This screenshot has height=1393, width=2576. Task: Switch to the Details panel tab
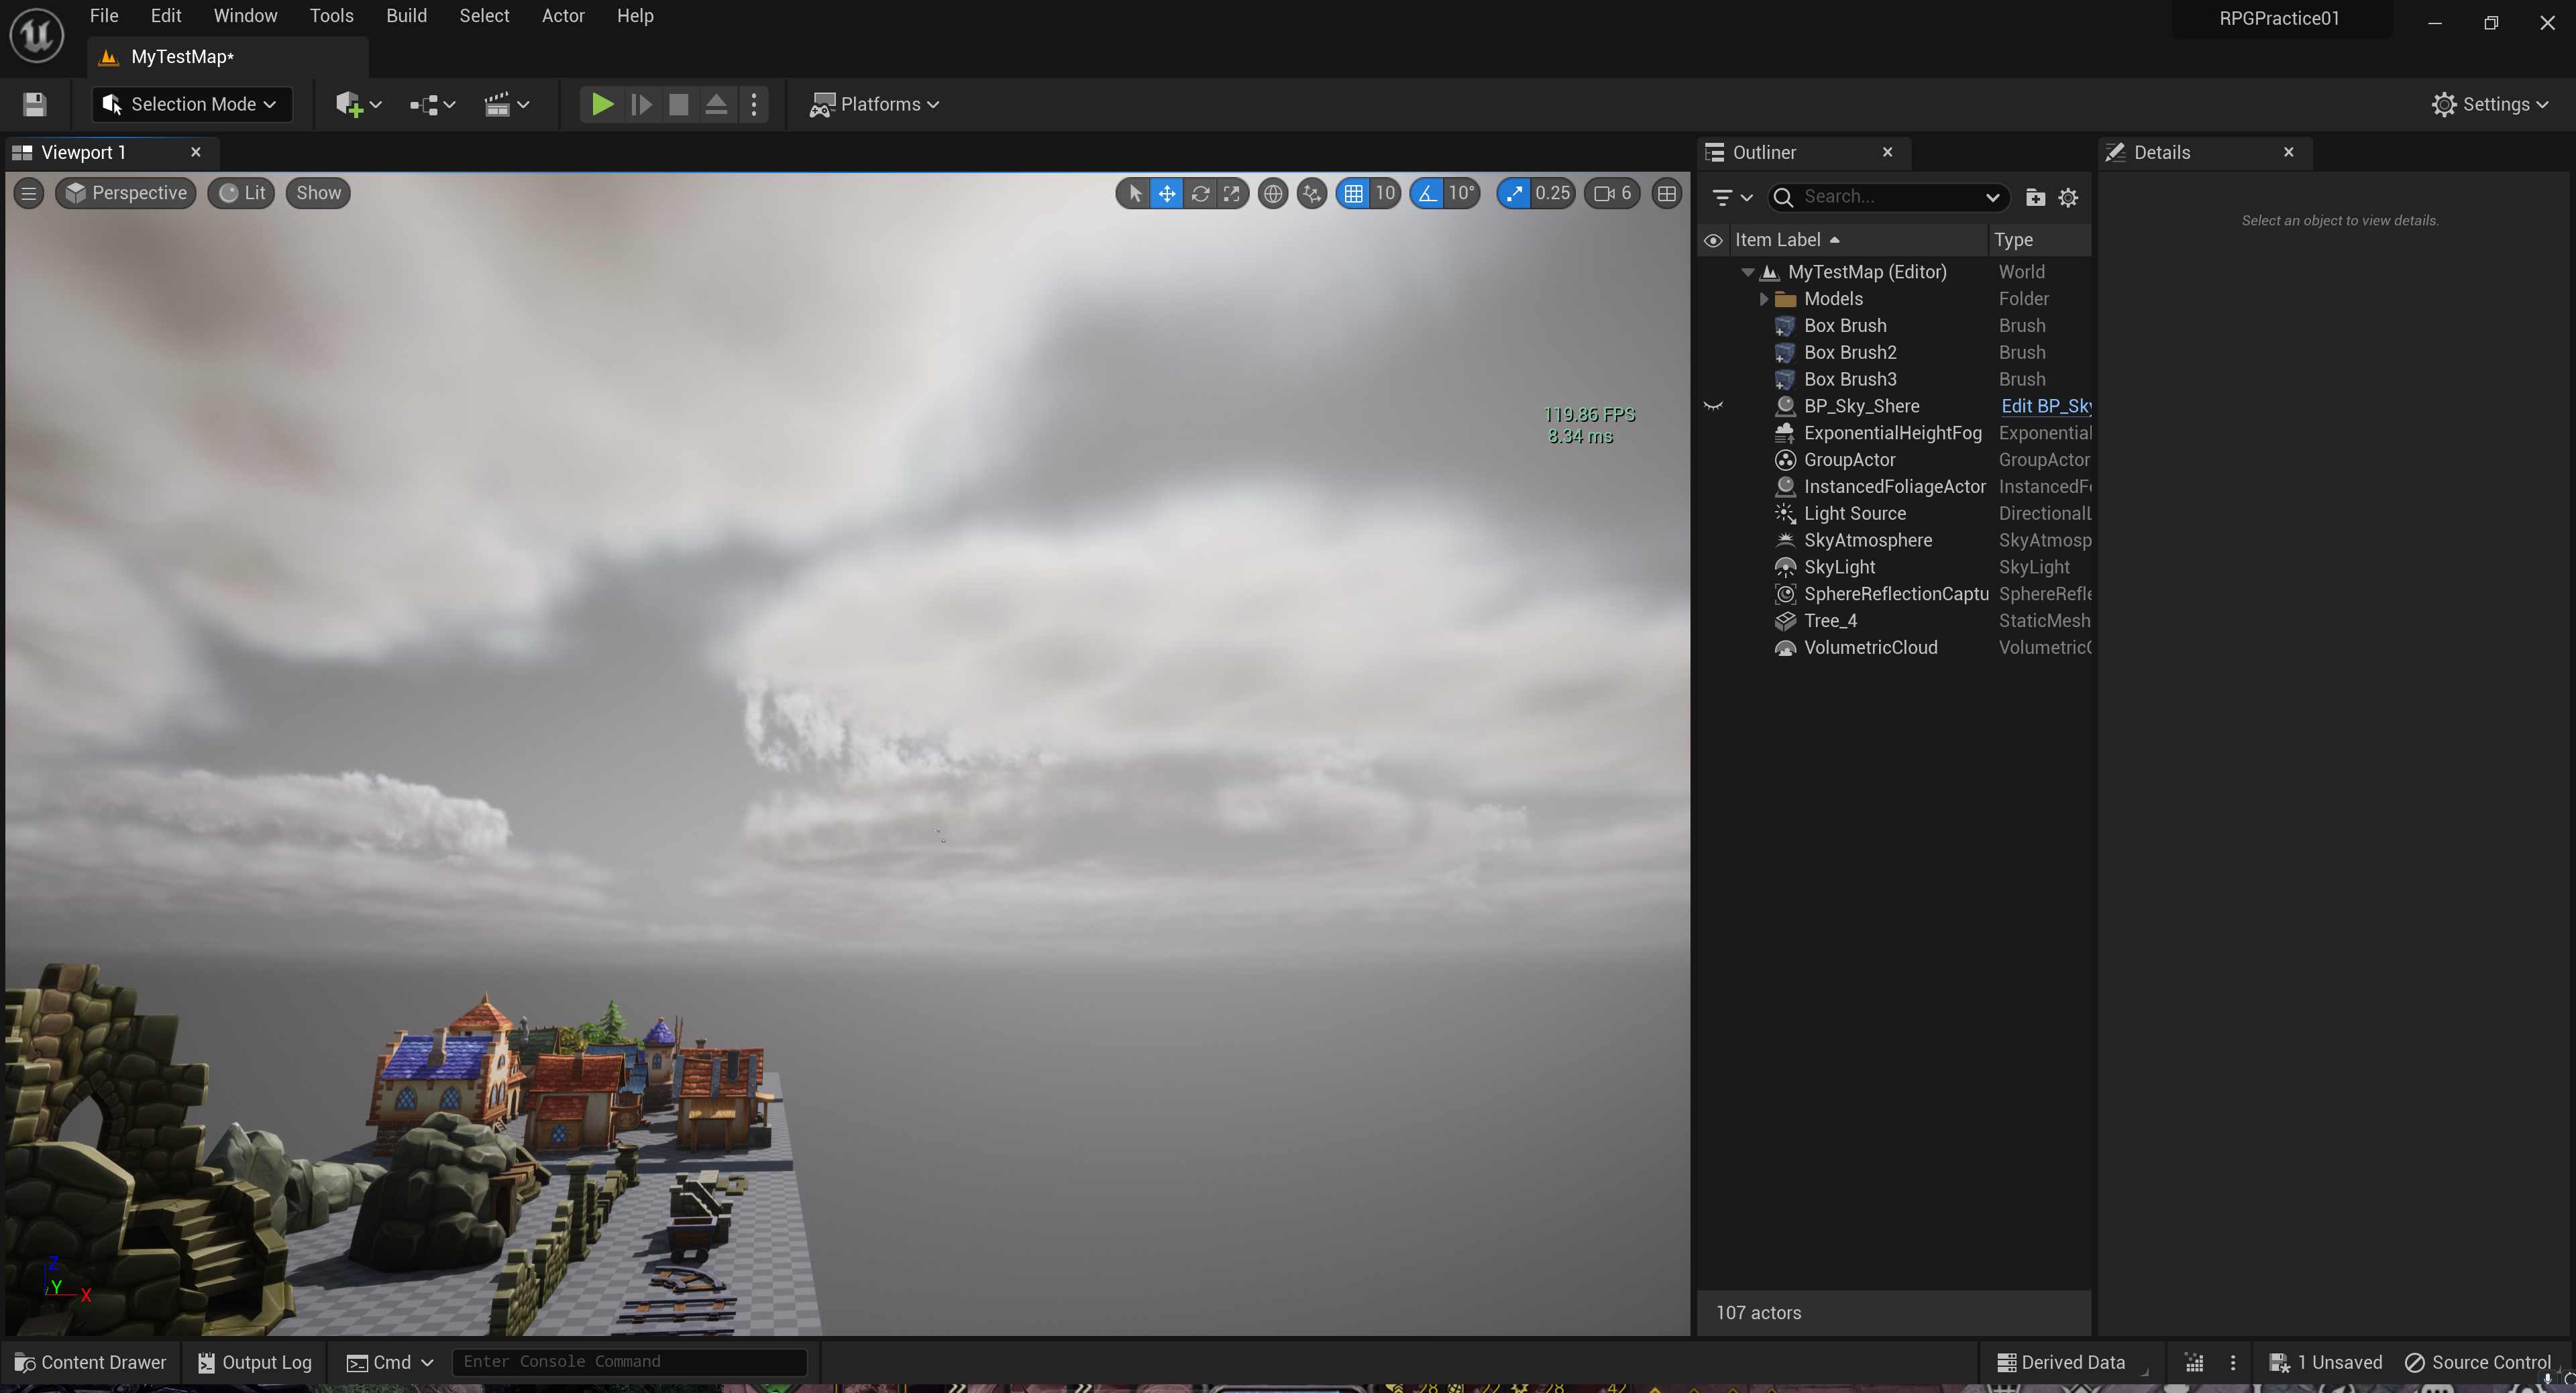pyautogui.click(x=2161, y=152)
